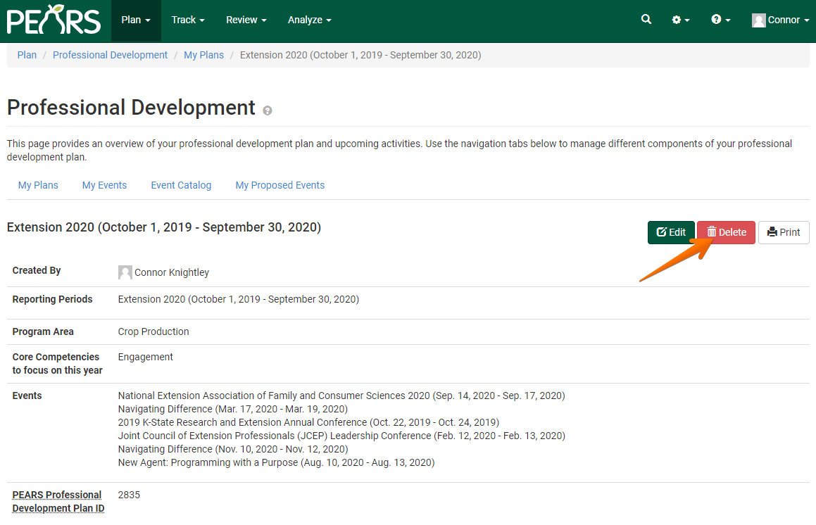This screenshot has height=525, width=816.
Task: Open the Track dropdown menu
Action: pyautogui.click(x=187, y=20)
